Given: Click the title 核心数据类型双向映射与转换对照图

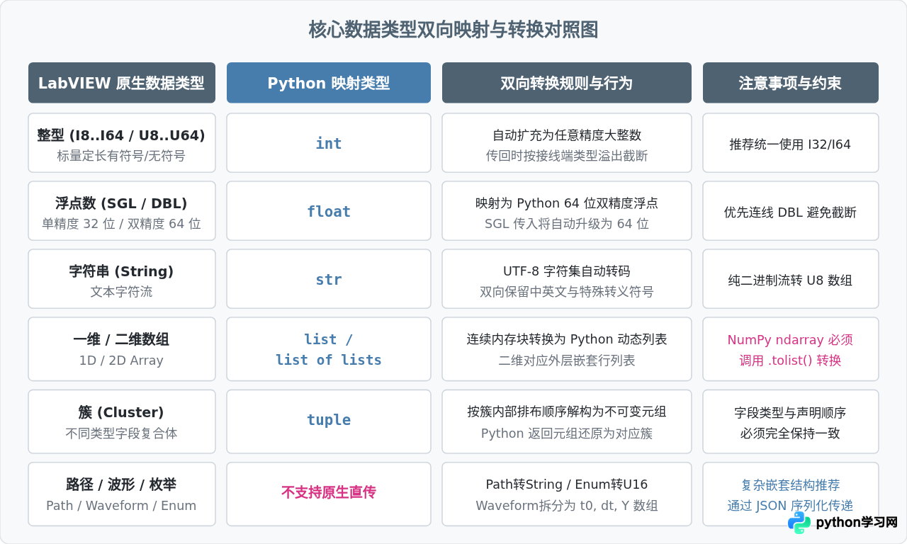Looking at the screenshot, I should coord(453,30).
